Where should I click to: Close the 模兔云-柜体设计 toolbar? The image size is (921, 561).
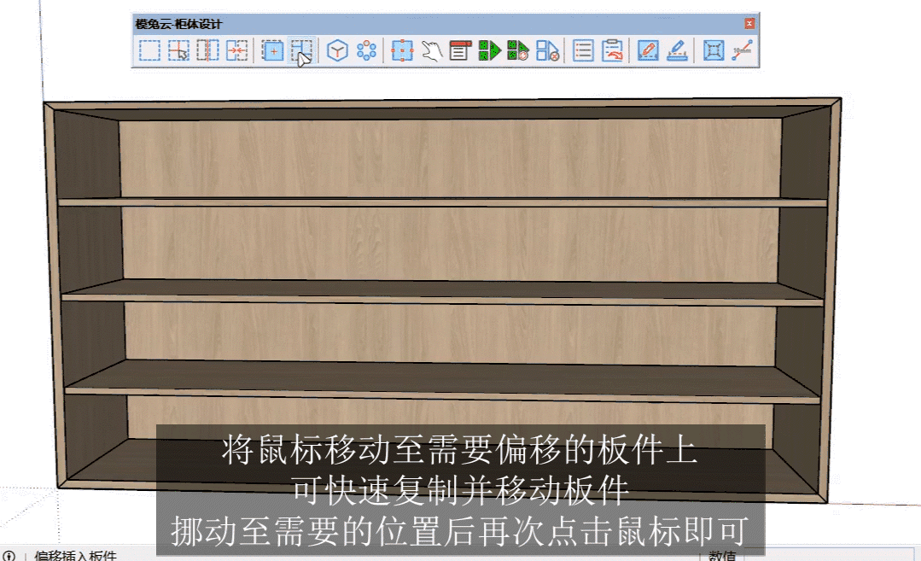(749, 24)
